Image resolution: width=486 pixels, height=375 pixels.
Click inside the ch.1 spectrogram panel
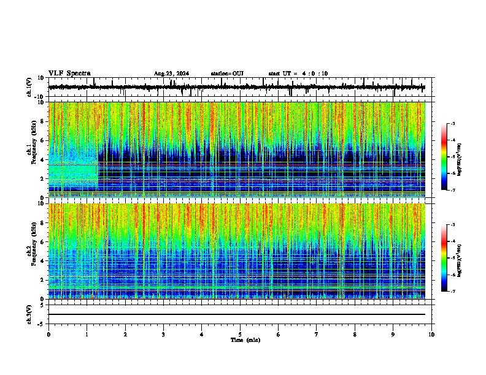point(237,150)
